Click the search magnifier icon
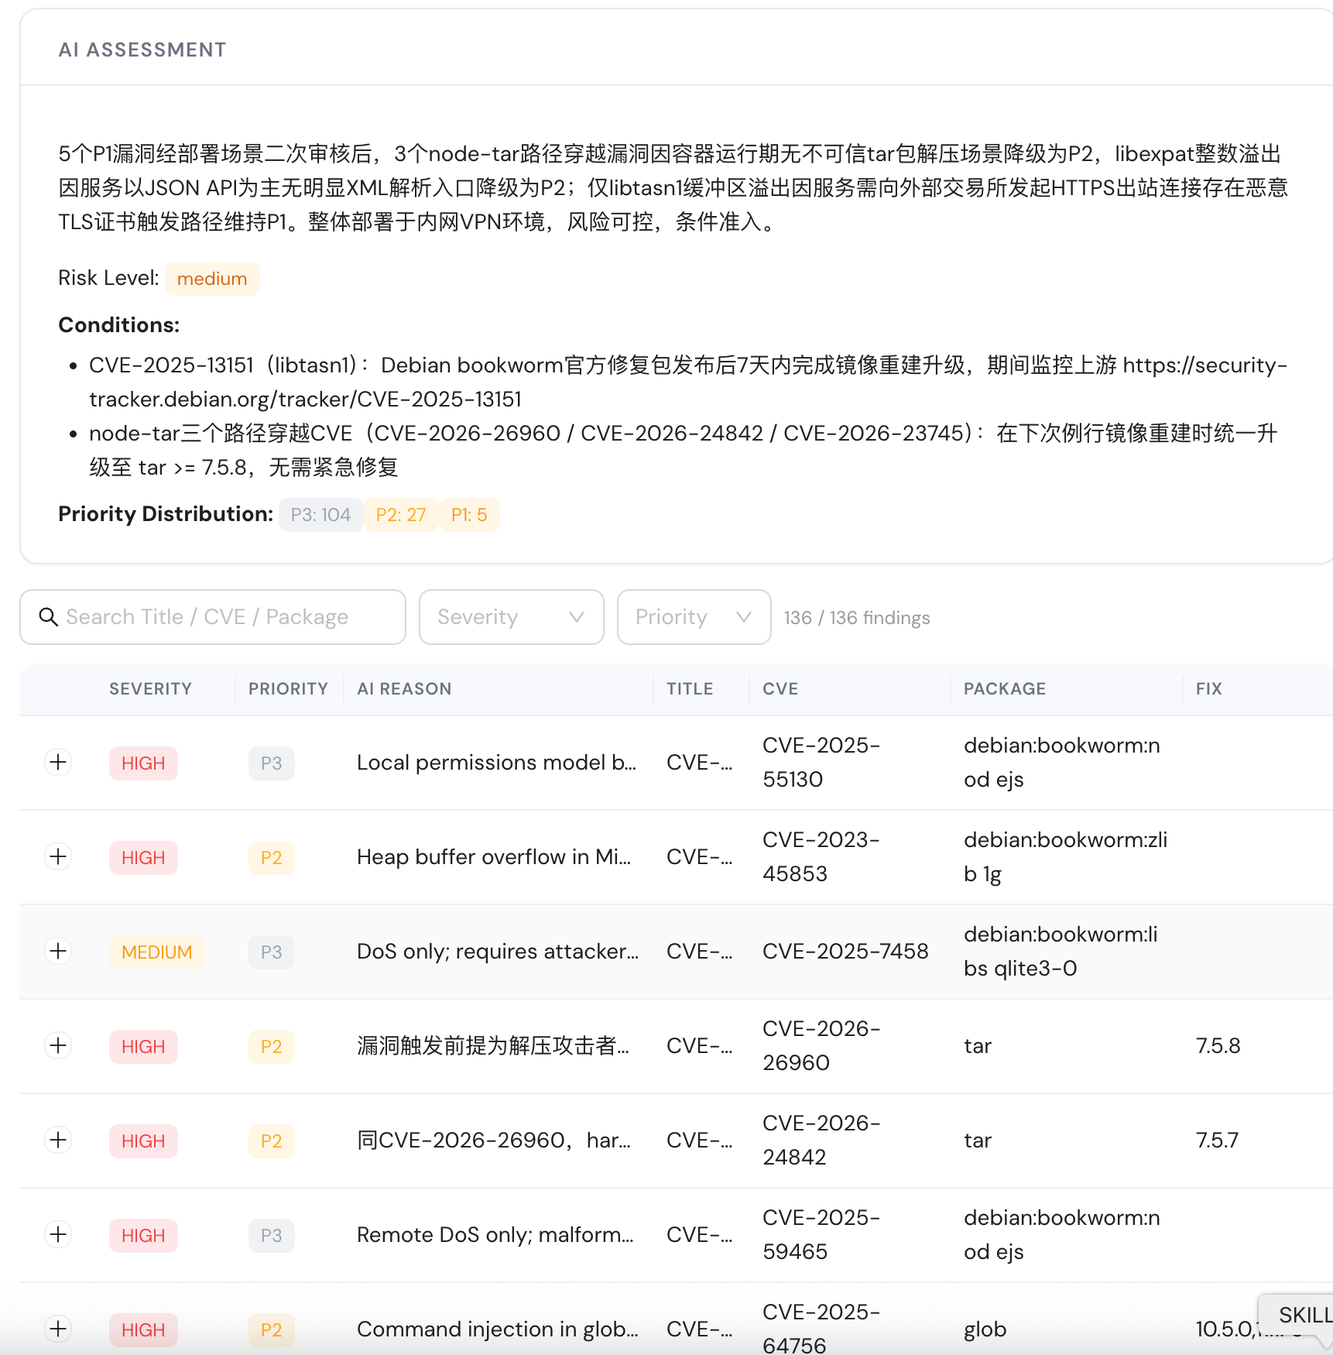Viewport: 1333px width, 1355px height. pos(49,617)
